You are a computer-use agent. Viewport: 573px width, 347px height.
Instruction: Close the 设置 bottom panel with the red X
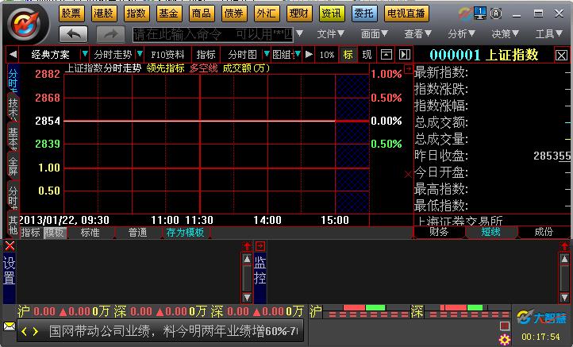pos(10,245)
